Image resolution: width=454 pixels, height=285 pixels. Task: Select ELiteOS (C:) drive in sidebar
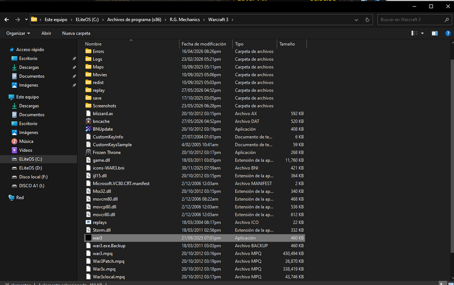[30, 159]
